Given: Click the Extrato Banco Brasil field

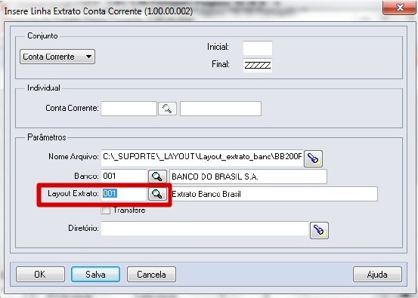Looking at the screenshot, I should tap(274, 194).
